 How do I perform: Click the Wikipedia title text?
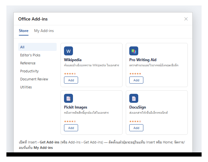point(73,60)
